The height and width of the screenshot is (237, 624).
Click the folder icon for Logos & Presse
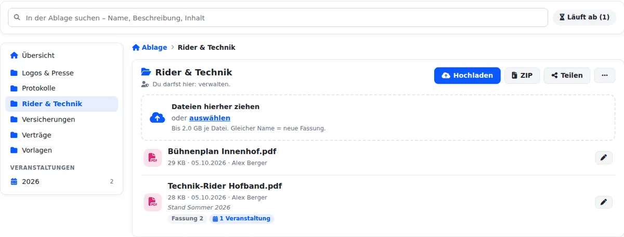(14, 73)
